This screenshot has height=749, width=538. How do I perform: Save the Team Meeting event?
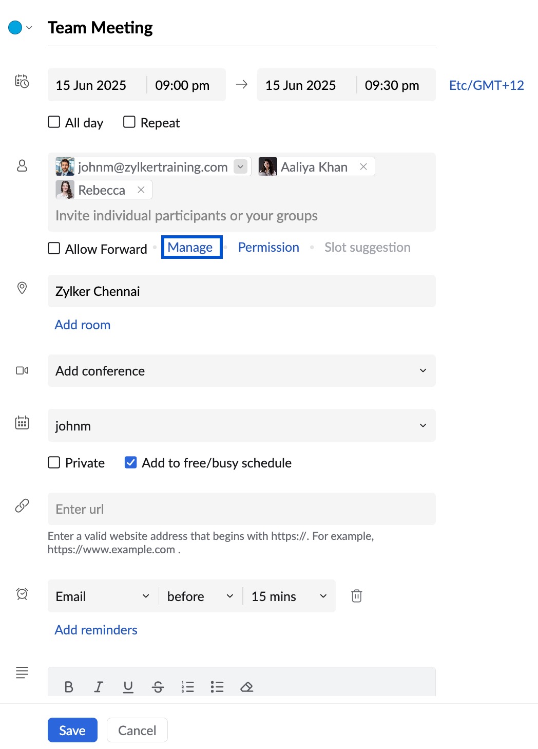tap(72, 729)
